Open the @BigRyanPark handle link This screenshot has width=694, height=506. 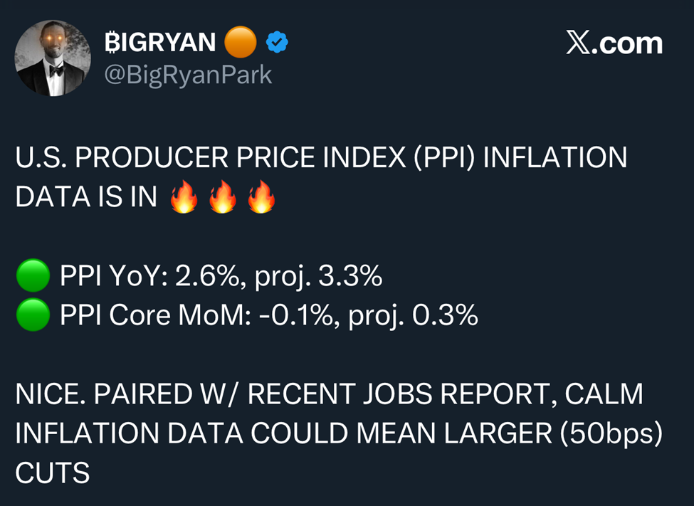188,74
